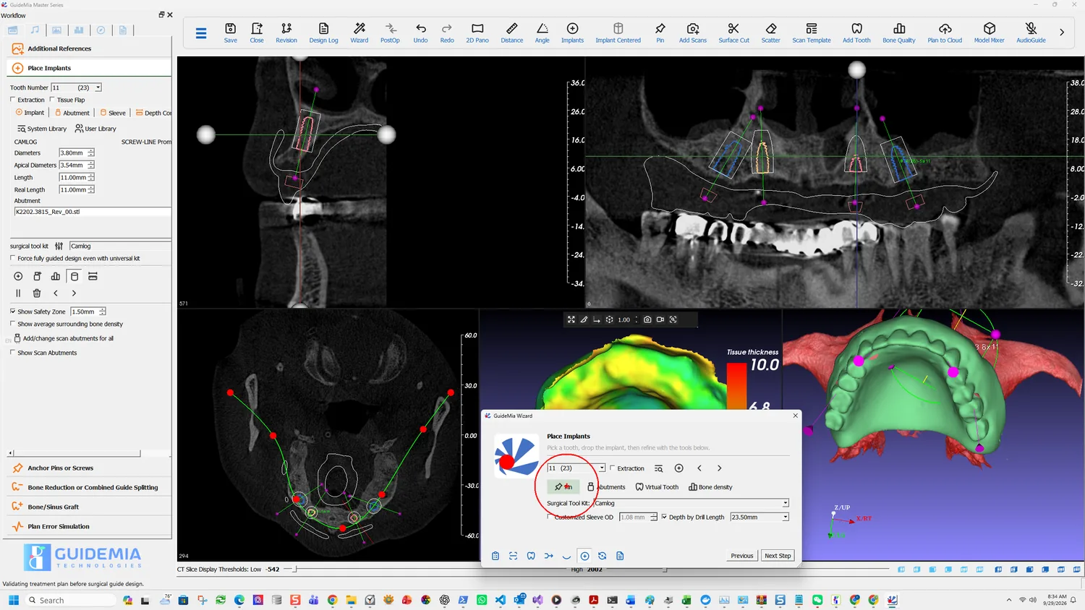Launch the Wizard from the toolbar
The width and height of the screenshot is (1085, 610).
359,33
